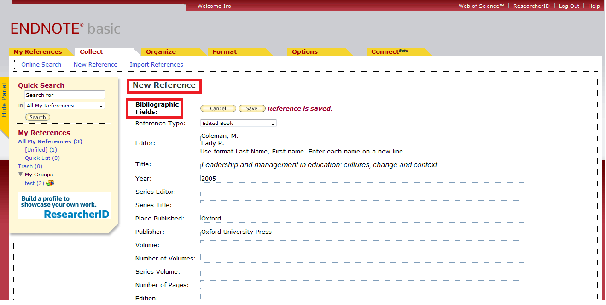Click the Volume field
This screenshot has width=606, height=305.
pyautogui.click(x=362, y=245)
